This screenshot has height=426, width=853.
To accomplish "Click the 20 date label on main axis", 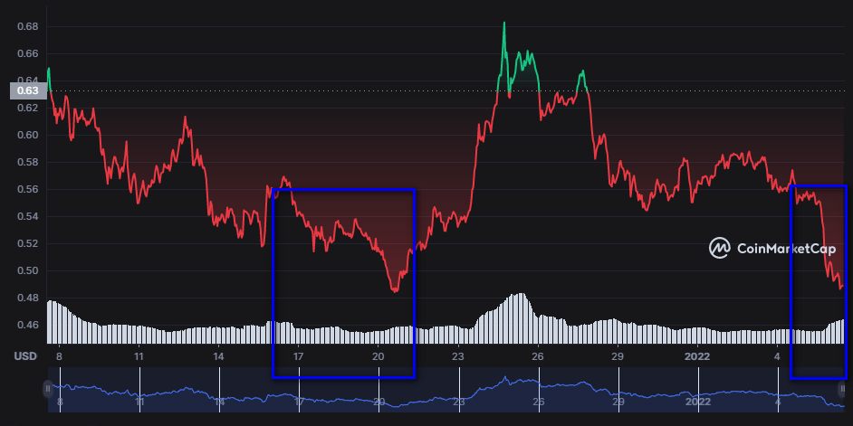I will (379, 356).
